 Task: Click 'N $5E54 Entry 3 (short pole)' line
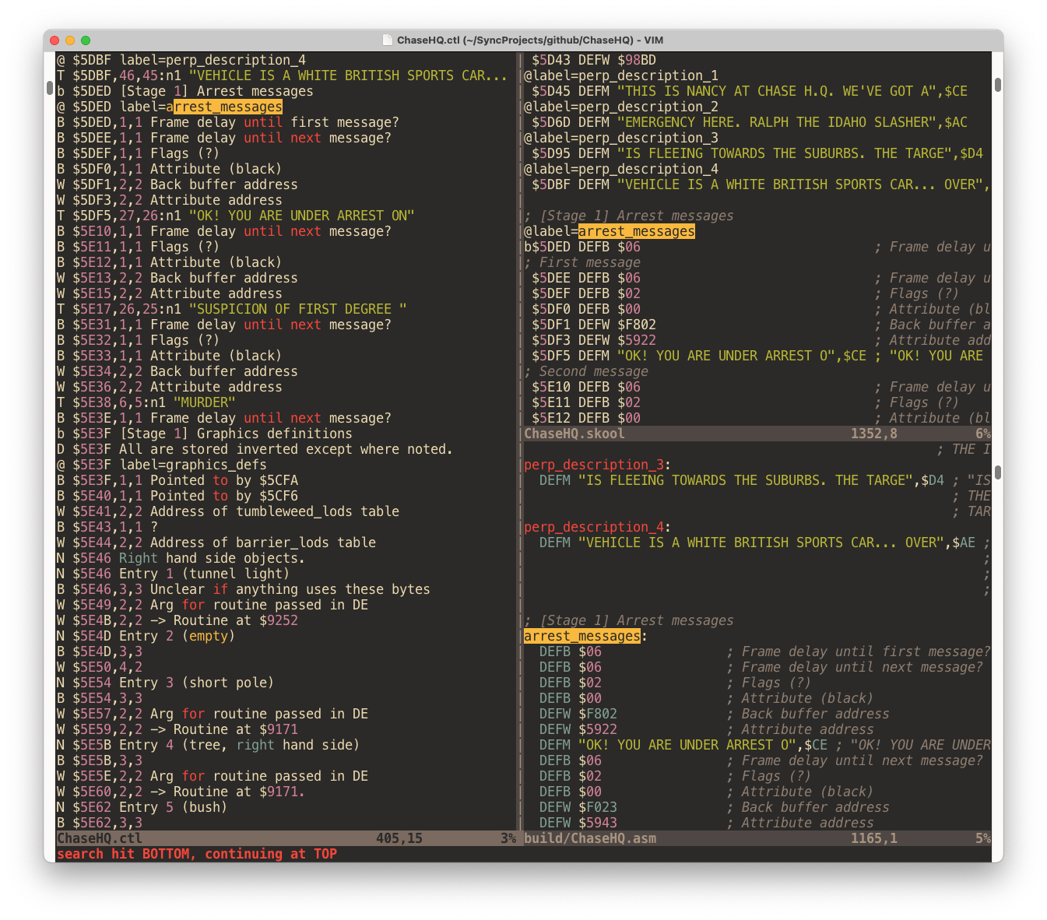click(x=166, y=683)
